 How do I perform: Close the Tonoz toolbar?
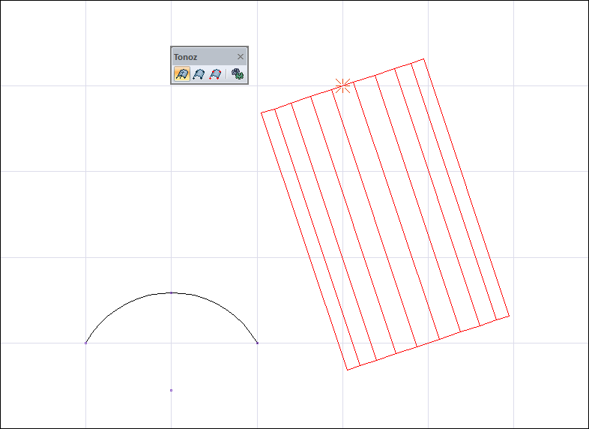coord(241,57)
